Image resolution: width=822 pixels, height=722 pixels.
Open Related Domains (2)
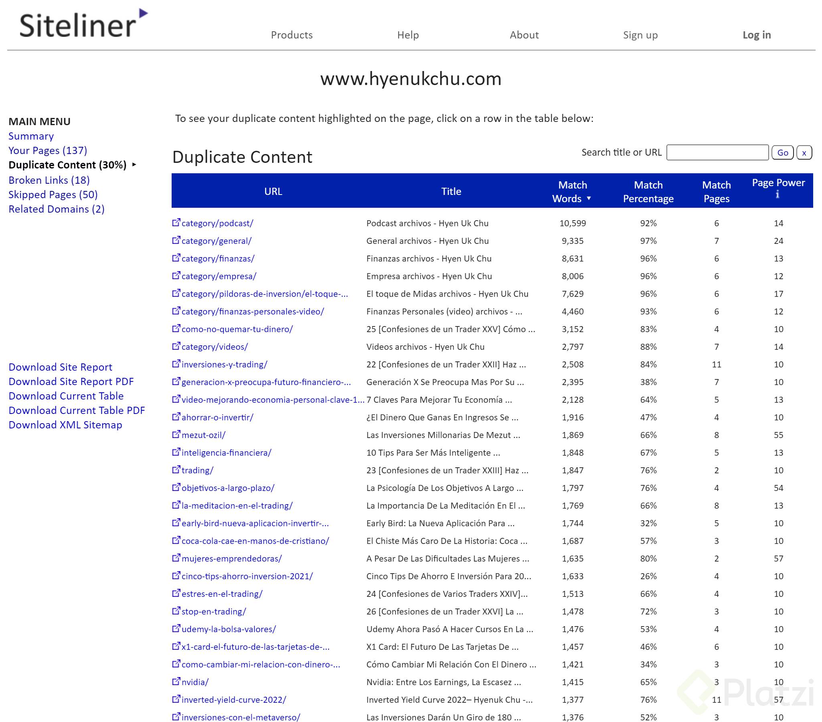coord(57,209)
